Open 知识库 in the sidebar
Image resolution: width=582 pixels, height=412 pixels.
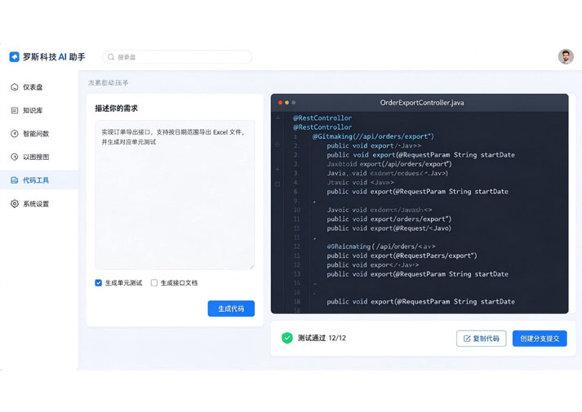click(x=39, y=110)
